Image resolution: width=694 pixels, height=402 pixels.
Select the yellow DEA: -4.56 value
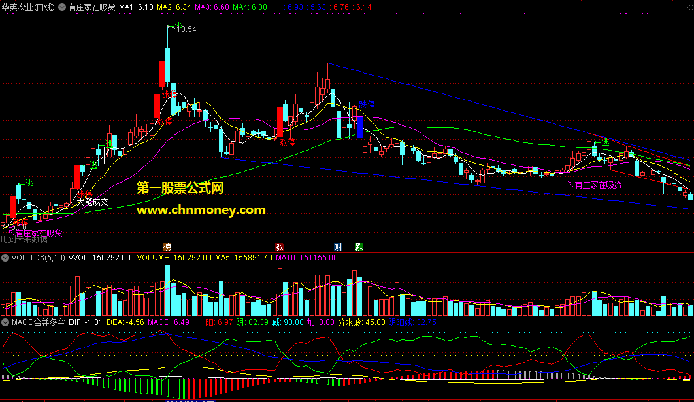125,322
